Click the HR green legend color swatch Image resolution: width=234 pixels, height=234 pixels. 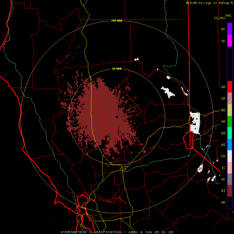tap(230, 122)
